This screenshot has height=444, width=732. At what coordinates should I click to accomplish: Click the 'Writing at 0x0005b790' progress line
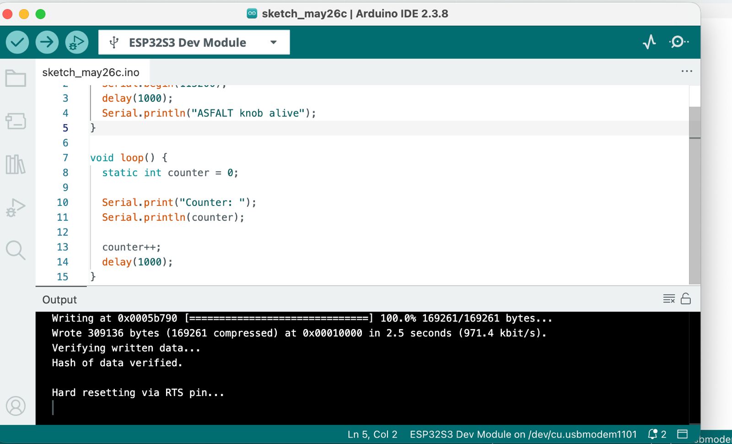coord(302,318)
